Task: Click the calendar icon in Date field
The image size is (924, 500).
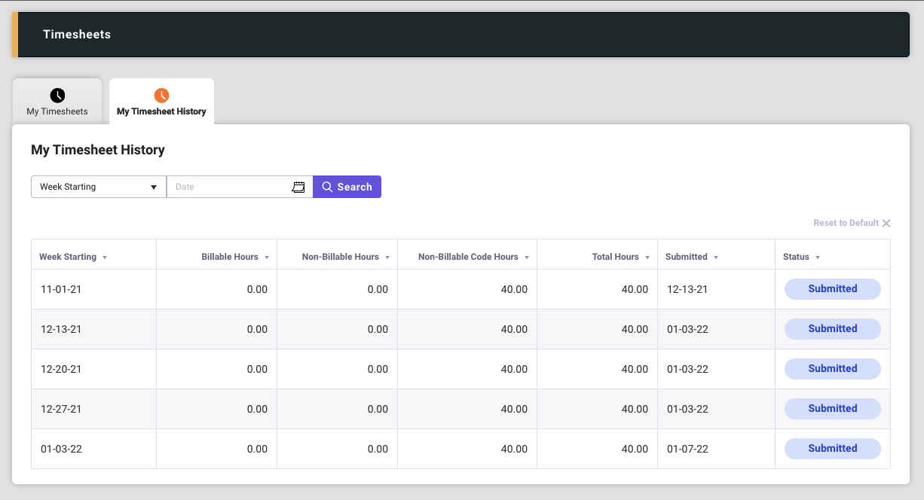Action: tap(298, 187)
